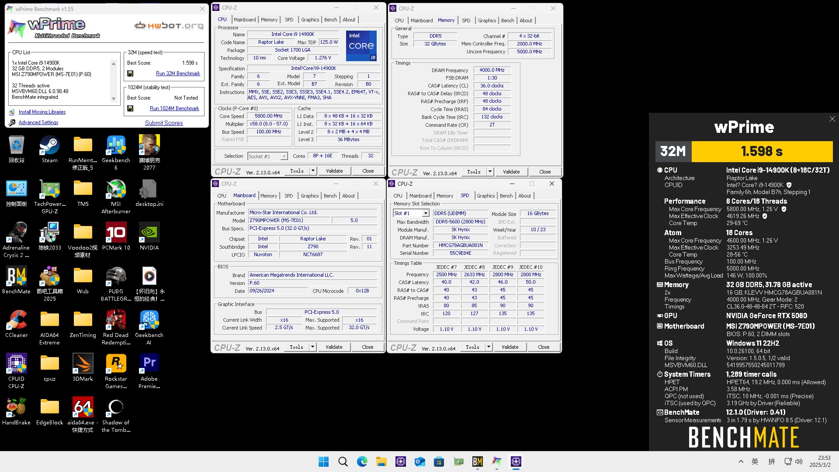Screen dimensions: 839x472
Task: Open PUBG BATTLEGROUNDS shortcut
Action: click(x=116, y=284)
